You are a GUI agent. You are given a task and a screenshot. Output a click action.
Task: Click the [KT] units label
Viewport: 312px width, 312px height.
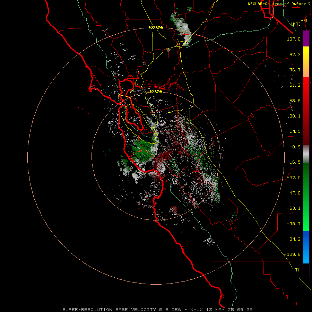coord(296,24)
